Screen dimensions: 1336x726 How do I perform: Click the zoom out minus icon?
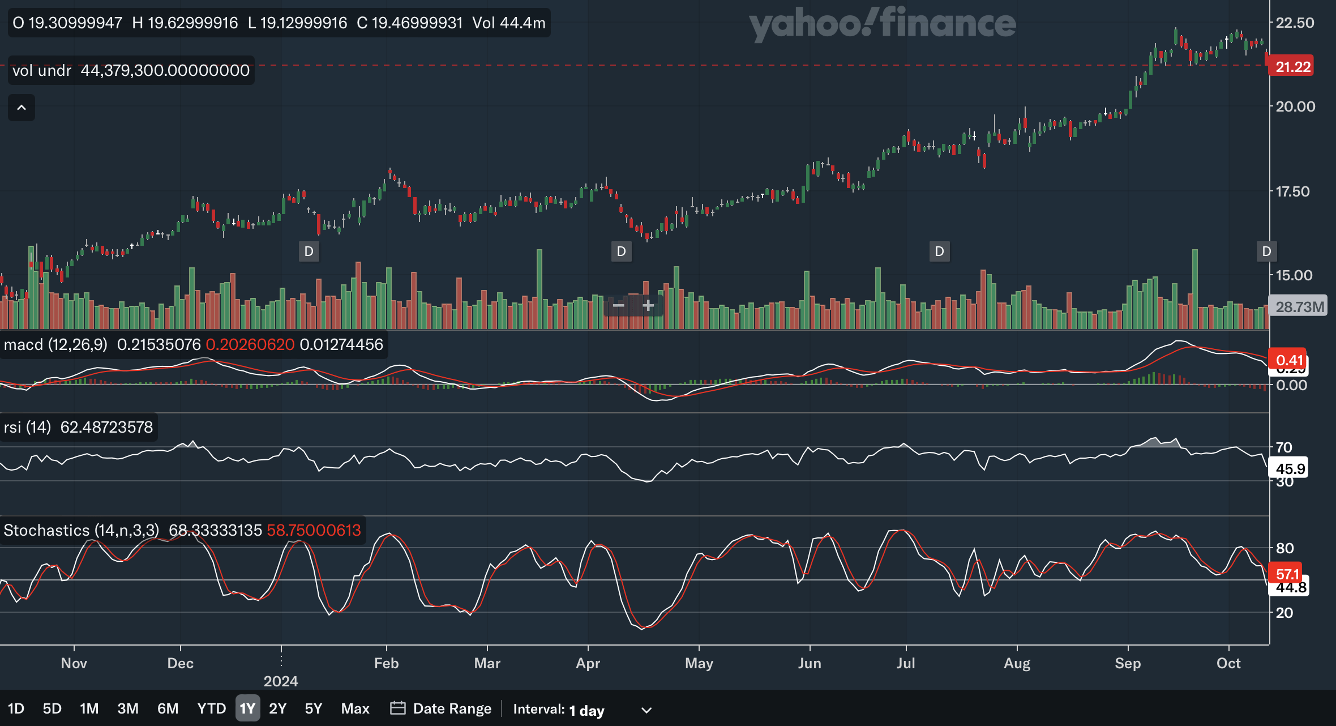pos(618,306)
